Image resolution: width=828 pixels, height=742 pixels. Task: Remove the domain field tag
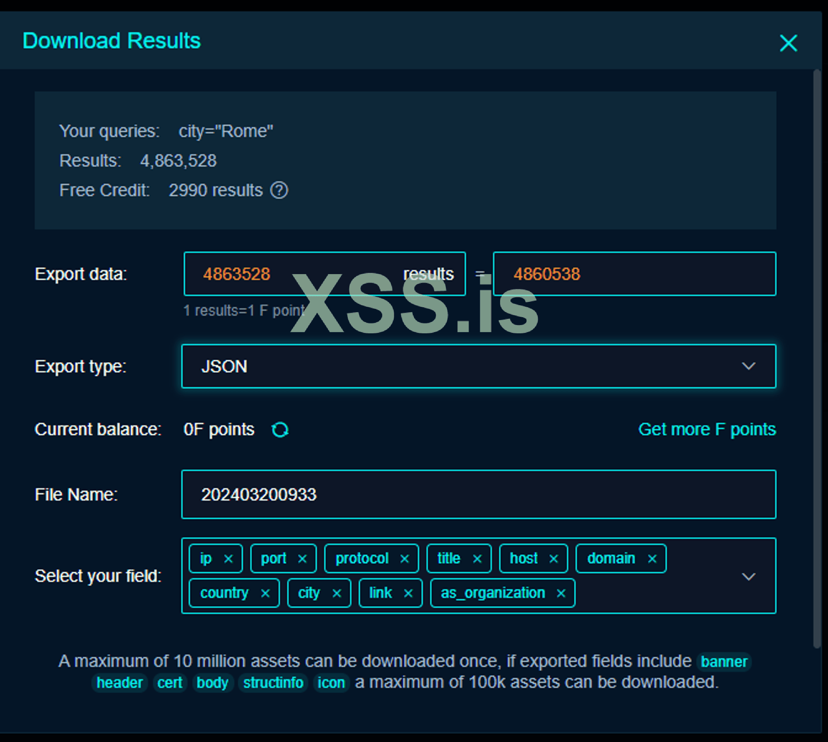click(652, 559)
